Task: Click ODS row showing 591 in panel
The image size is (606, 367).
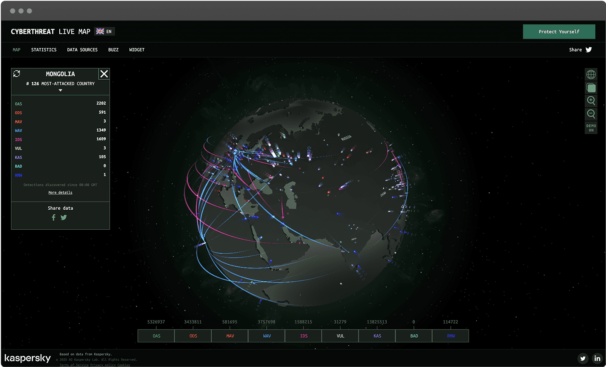Action: click(60, 113)
